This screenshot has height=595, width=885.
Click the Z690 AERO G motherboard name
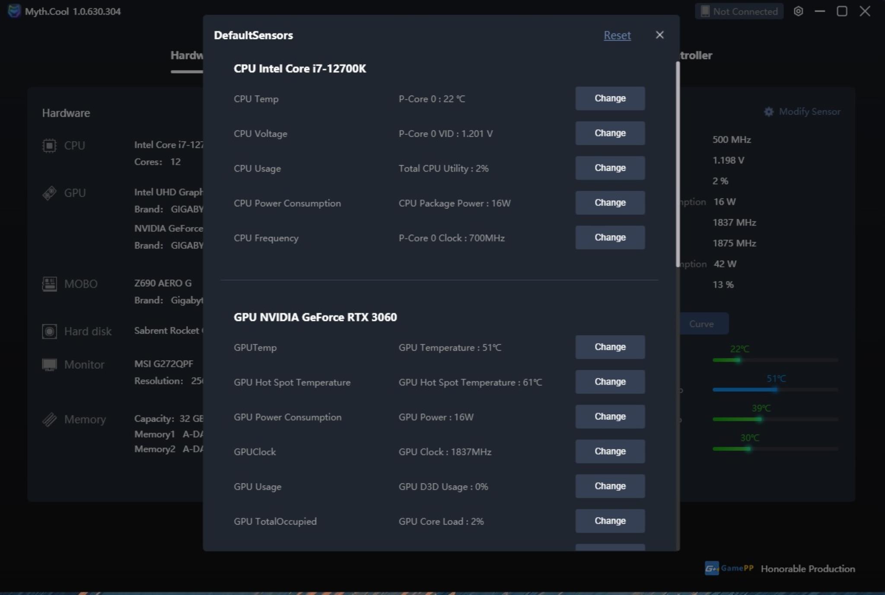click(x=163, y=283)
